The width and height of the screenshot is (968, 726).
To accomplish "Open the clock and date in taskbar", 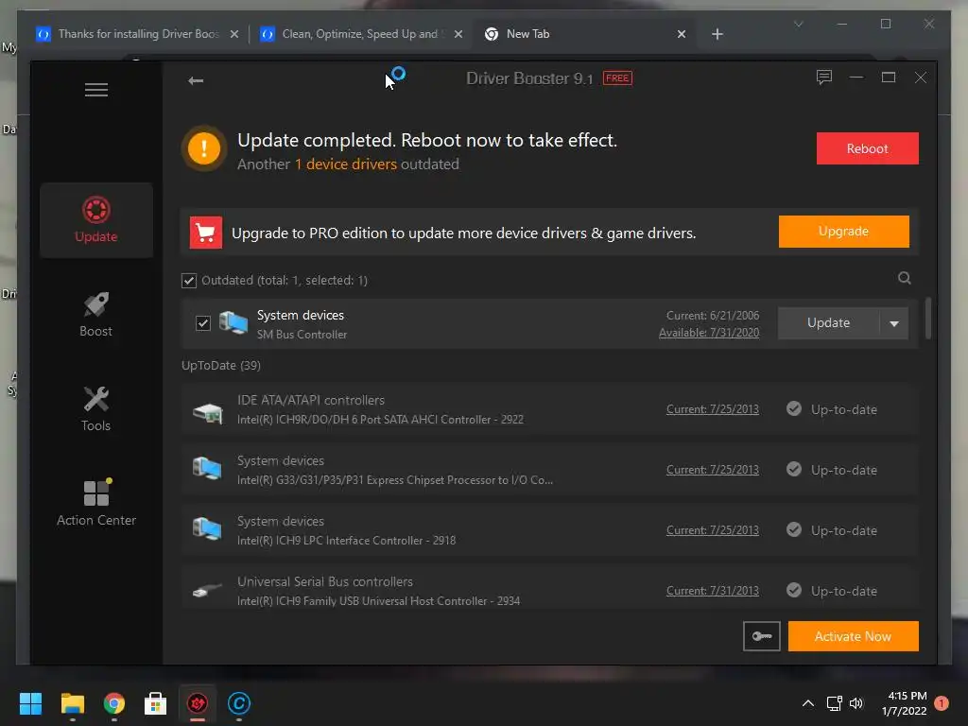I will 905,703.
